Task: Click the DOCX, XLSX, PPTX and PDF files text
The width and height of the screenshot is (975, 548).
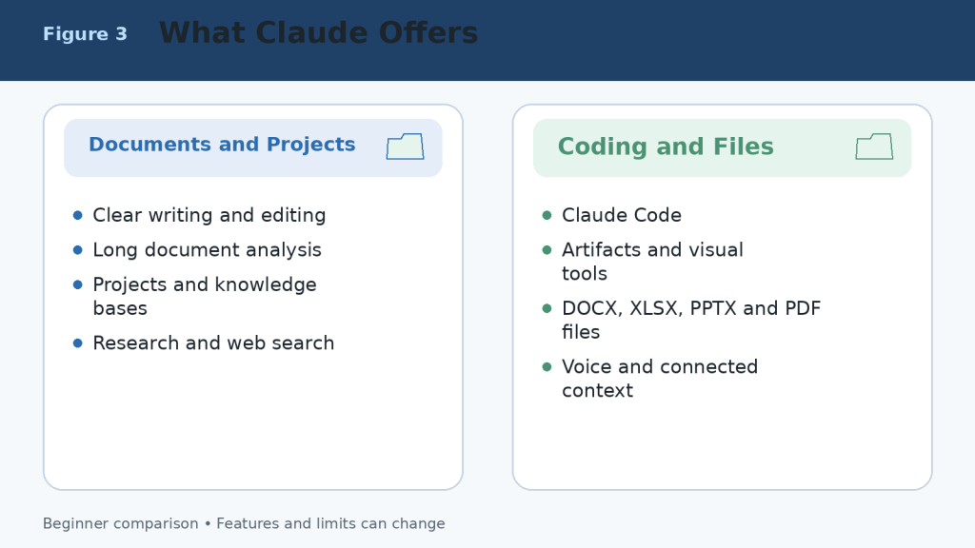Action: 691,320
